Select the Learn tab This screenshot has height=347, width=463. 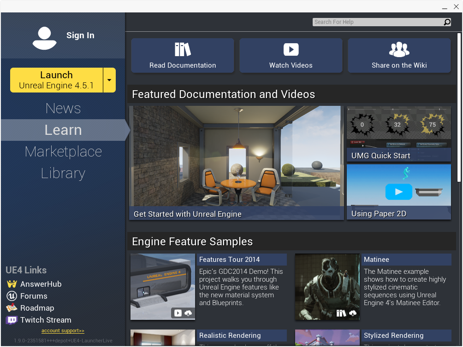(63, 130)
